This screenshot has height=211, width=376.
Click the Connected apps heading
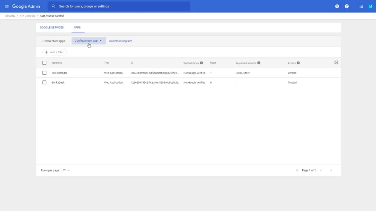pyautogui.click(x=54, y=41)
